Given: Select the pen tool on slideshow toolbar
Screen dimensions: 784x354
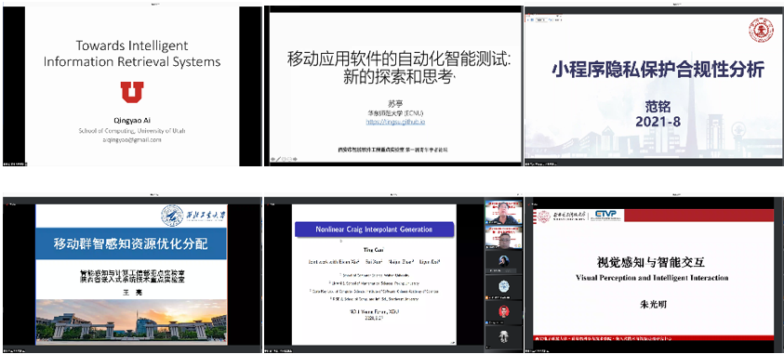Looking at the screenshot, I should tap(278, 159).
